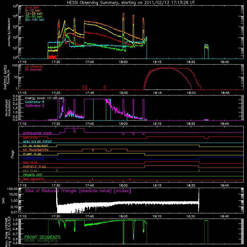Select the 12-25 keV legend label
The width and height of the screenshot is (247, 247).
[x=34, y=14]
